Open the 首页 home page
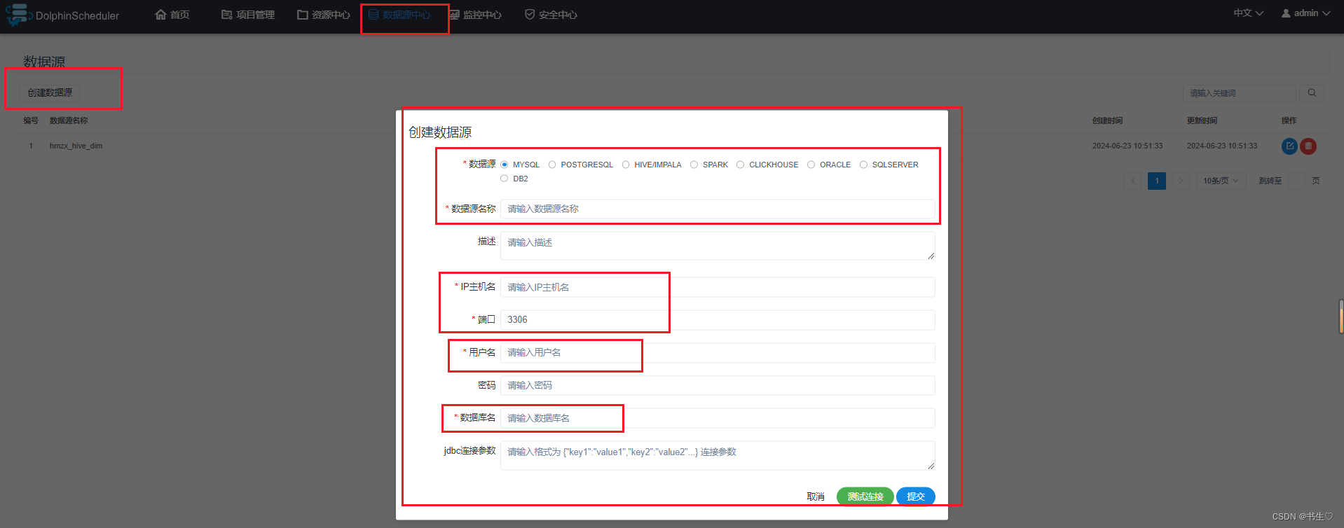The width and height of the screenshot is (1344, 528). pos(172,15)
